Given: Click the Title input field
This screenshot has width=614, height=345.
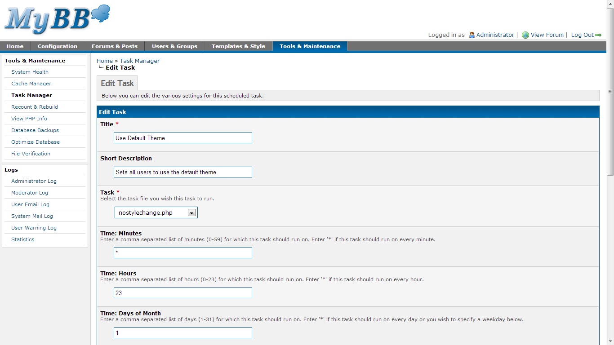Looking at the screenshot, I should tap(182, 138).
